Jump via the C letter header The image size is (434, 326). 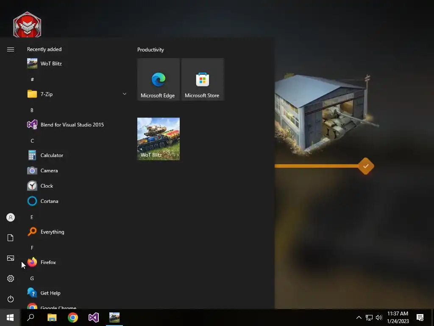(x=32, y=141)
